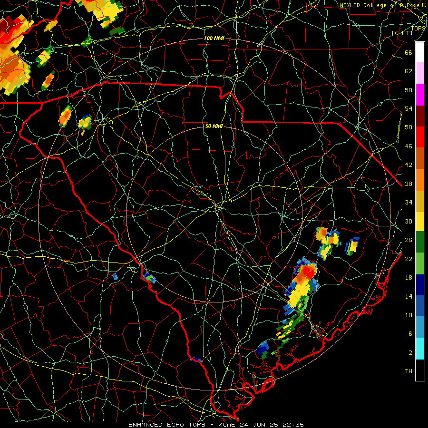Click the cyan legend swatch
Image resolution: width=428 pixels, height=428 pixels.
point(420,349)
